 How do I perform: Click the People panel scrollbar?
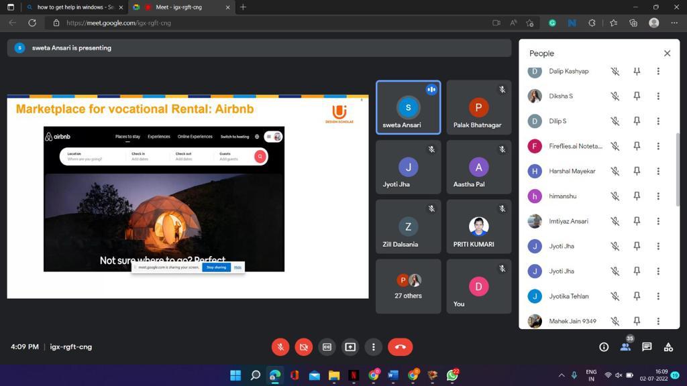coord(677,161)
